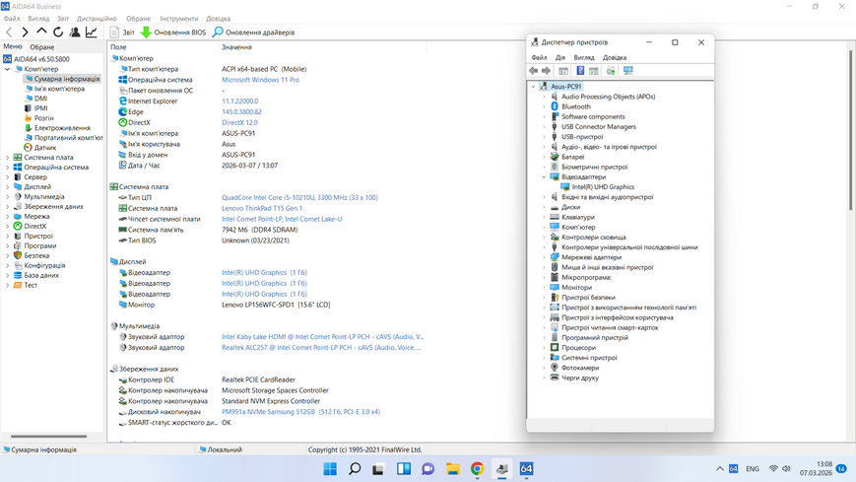Click the Lenovo ThinkPad T15 Gen 1 link

(262, 208)
